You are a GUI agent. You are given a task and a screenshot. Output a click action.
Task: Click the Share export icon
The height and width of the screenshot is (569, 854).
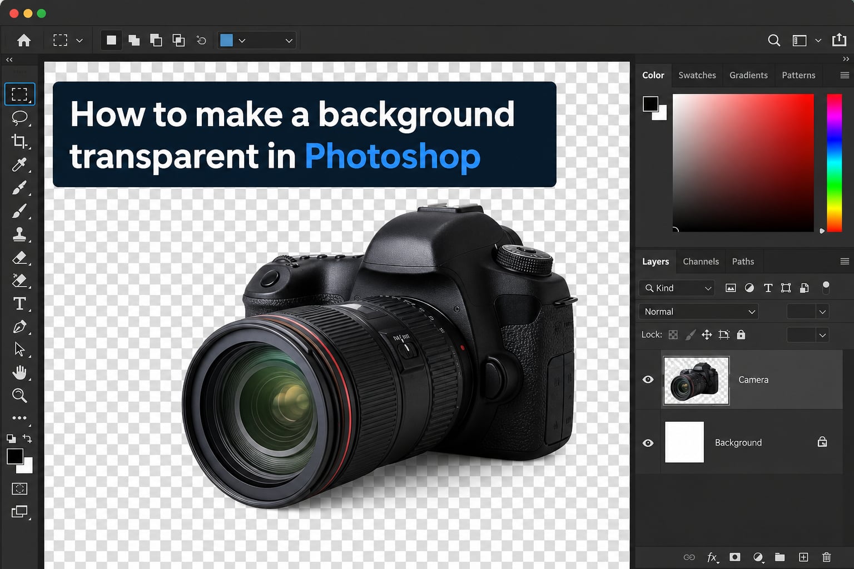(x=839, y=40)
